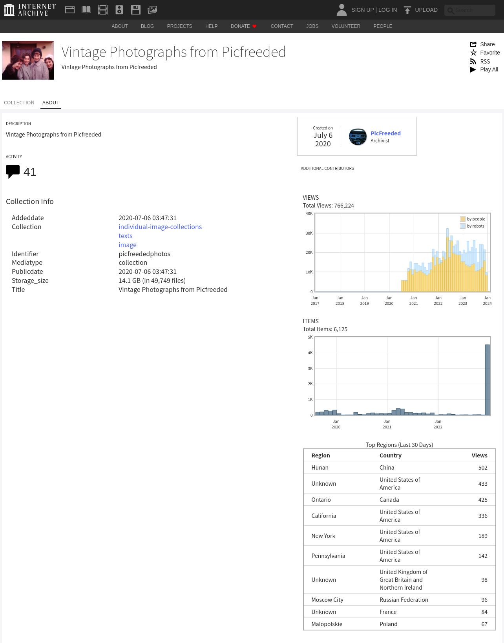This screenshot has width=504, height=643.
Task: Open JOBS menu item
Action: (312, 26)
